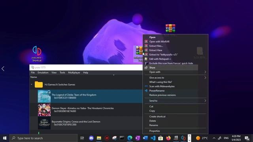Select Demon Slayer Hinokami Chronicles row

point(86,110)
